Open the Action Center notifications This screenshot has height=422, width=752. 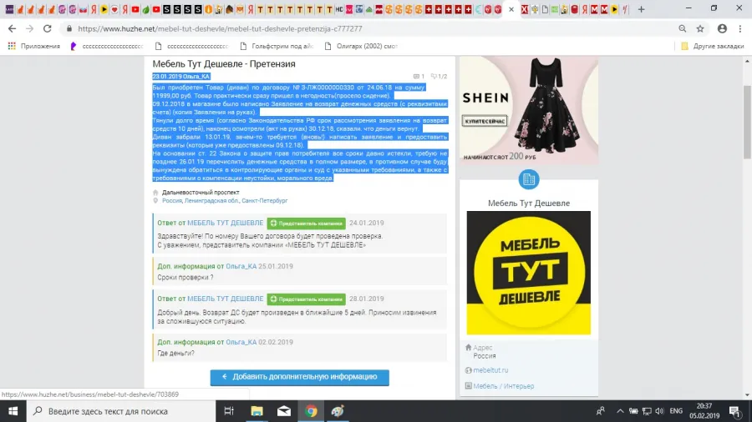tap(734, 411)
